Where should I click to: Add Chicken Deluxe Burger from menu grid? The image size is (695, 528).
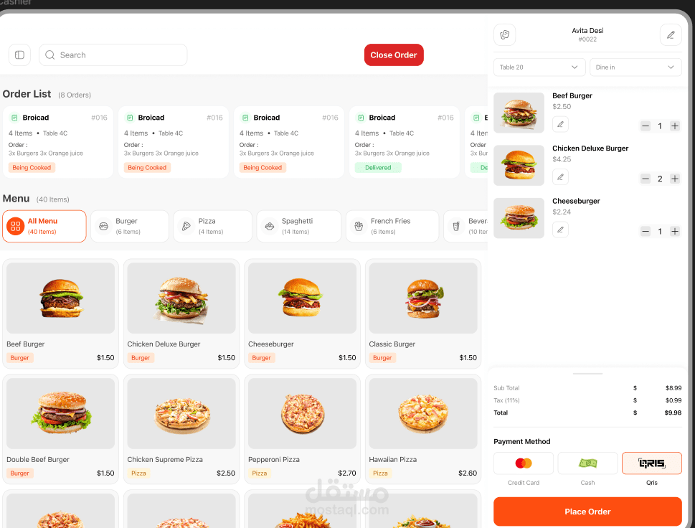pyautogui.click(x=181, y=313)
